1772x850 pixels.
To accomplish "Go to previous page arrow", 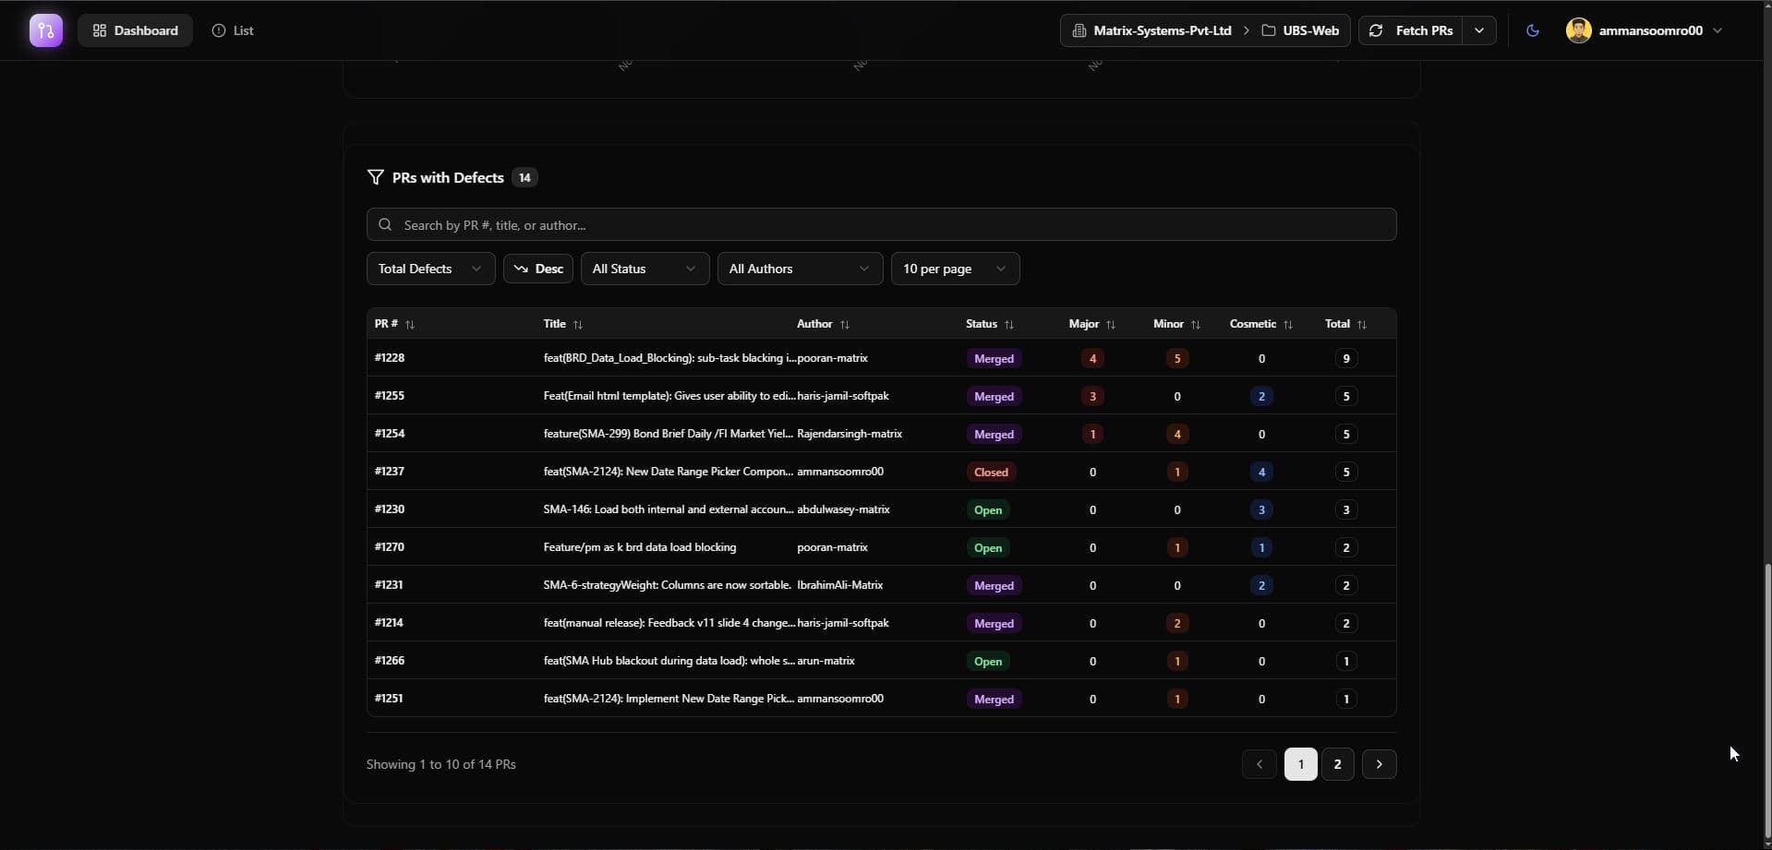I will click(x=1259, y=764).
